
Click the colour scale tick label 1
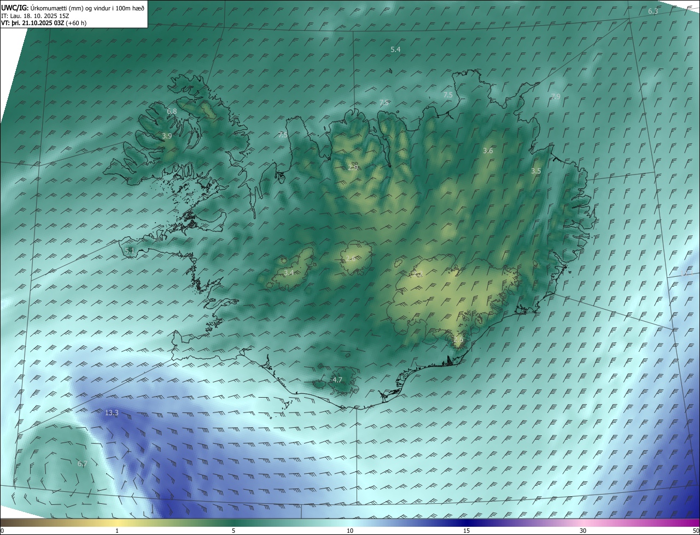[117, 531]
